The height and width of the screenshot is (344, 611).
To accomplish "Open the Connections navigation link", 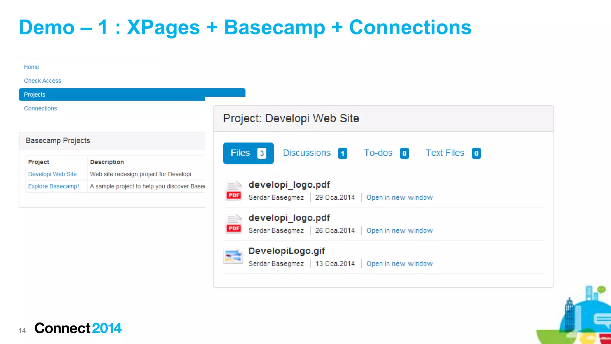I will [40, 108].
